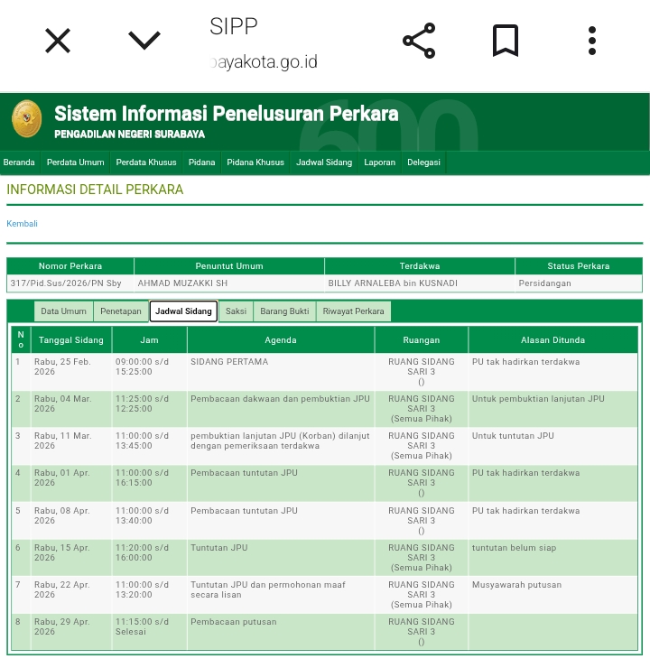The image size is (650, 668).
Task: Expand the downward chevron in top bar
Action: click(x=144, y=41)
